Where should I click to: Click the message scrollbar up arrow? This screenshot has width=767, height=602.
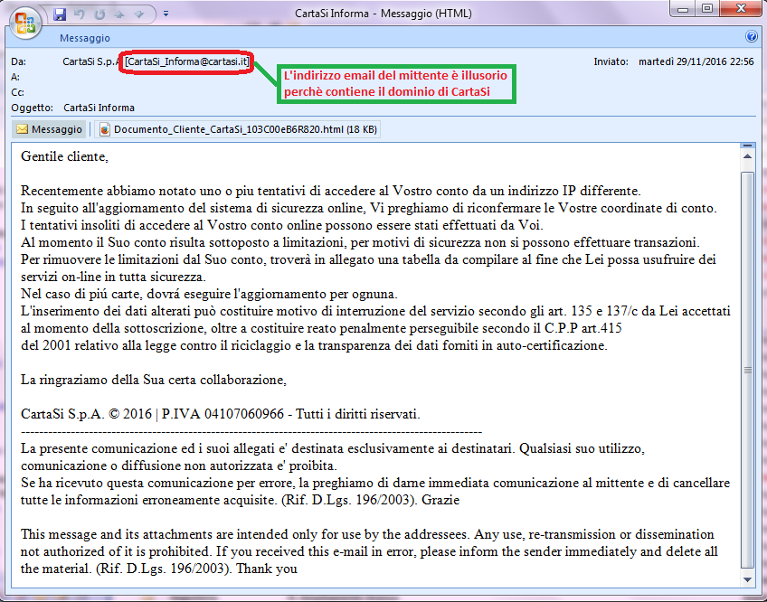[747, 156]
